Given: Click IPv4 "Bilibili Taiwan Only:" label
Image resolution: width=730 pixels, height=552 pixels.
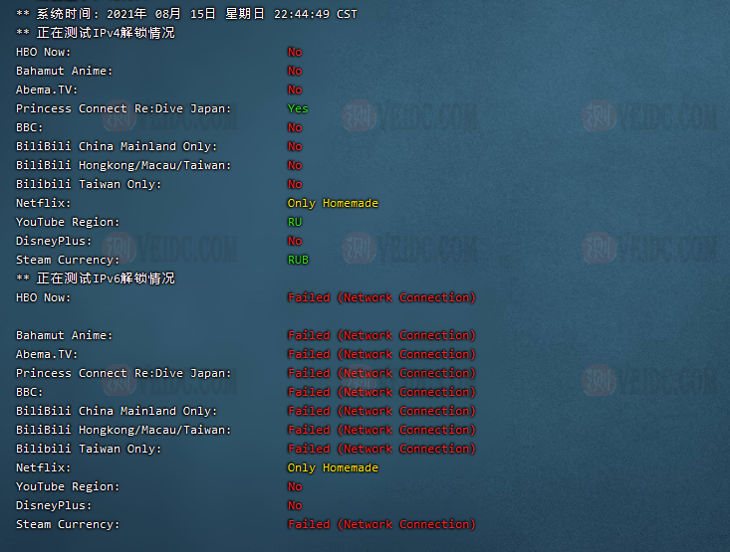Looking at the screenshot, I should click(89, 185).
